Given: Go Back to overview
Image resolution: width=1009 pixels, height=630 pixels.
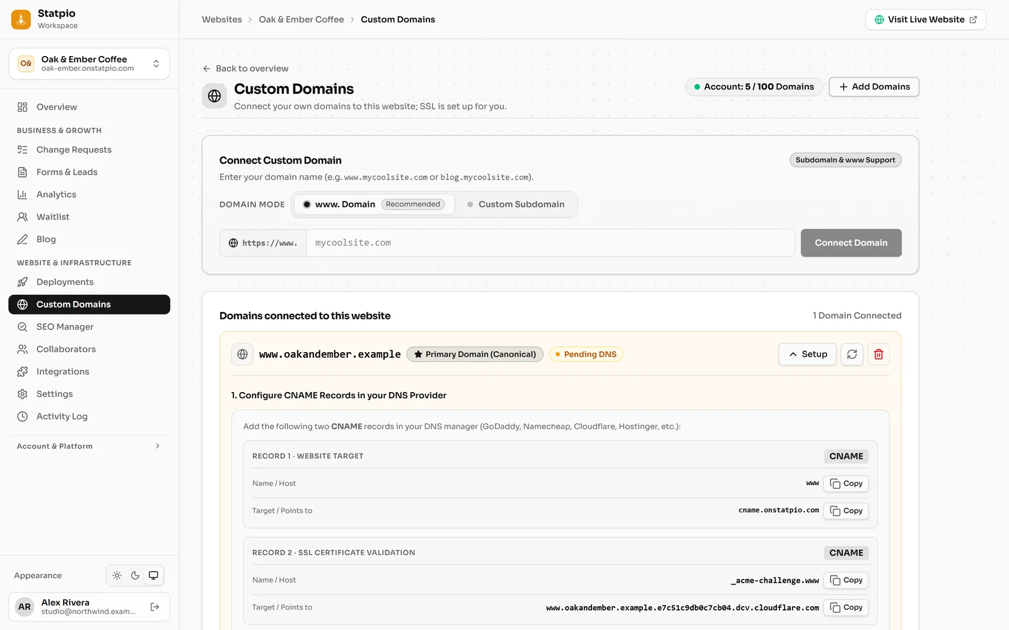Looking at the screenshot, I should tap(245, 69).
